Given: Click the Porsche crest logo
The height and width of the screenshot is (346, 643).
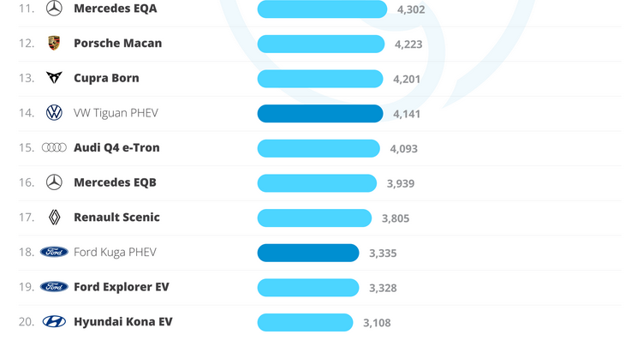Looking at the screenshot, I should (54, 43).
